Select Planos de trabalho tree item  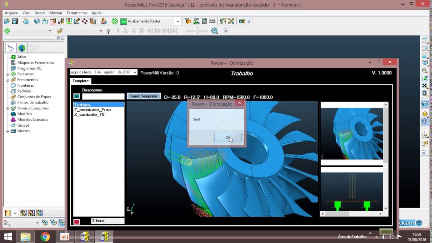tap(33, 102)
